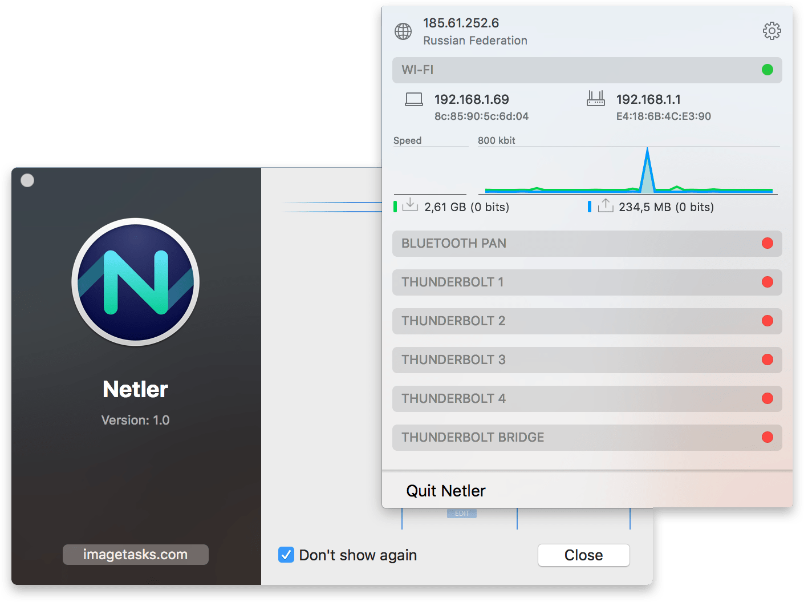Screen dimensions: 804x602
Task: Click the red Thunderbolt 2 status dot
Action: click(768, 321)
